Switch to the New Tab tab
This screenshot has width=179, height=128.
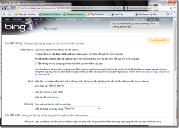click(x=123, y=14)
